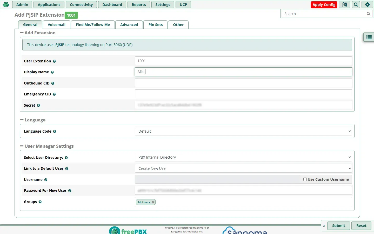The height and width of the screenshot is (234, 374).
Task: Click help icon beside Secret label
Action: click(38, 105)
